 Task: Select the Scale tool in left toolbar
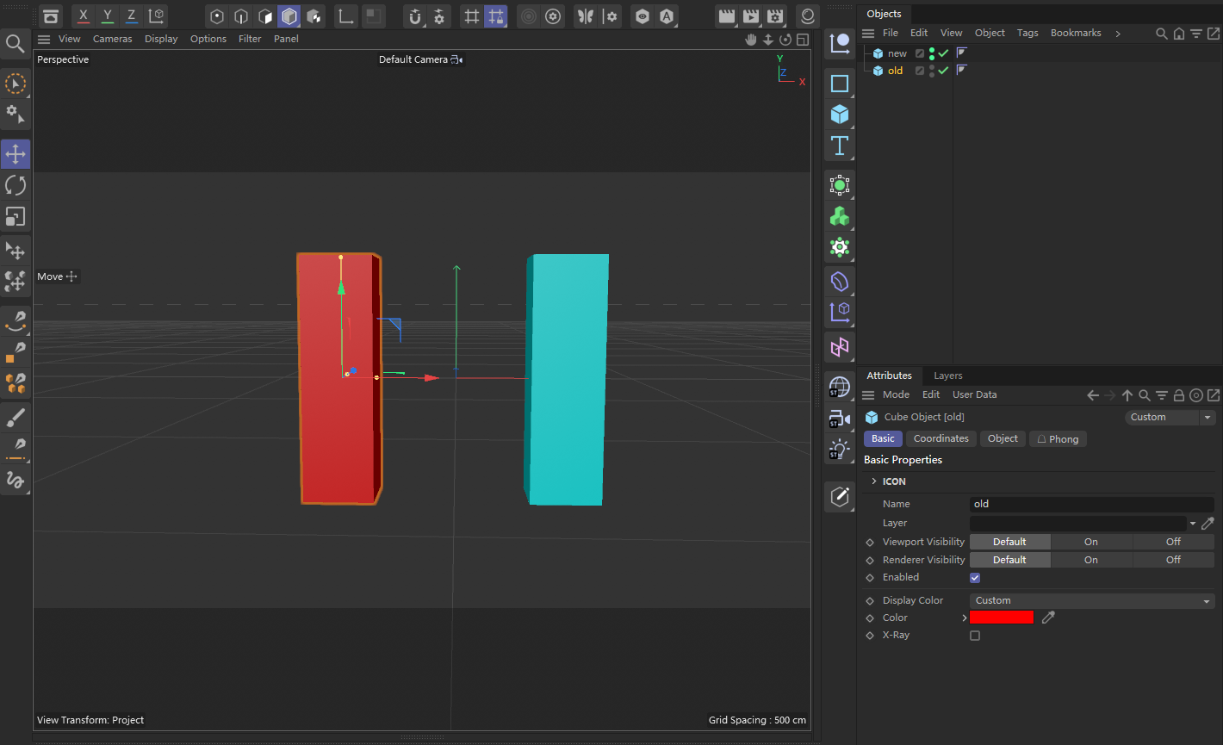[16, 216]
